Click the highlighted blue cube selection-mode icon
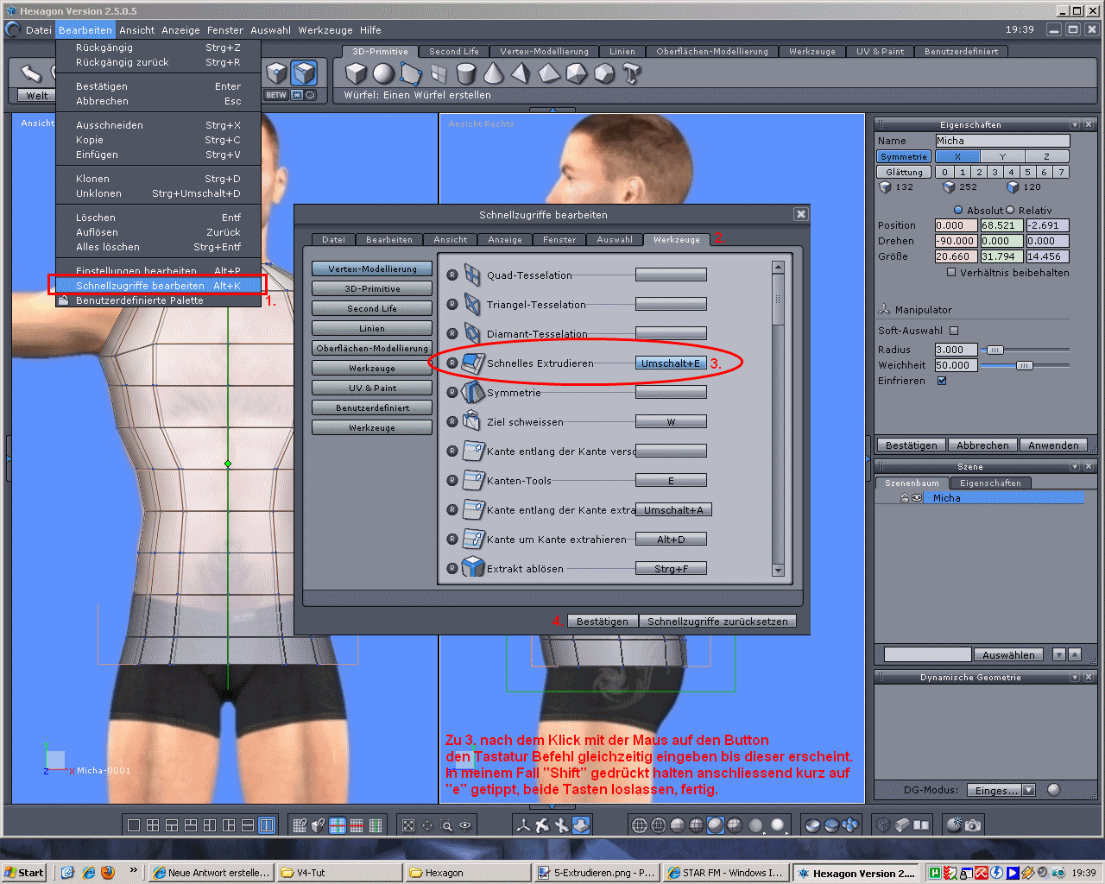The width and height of the screenshot is (1105, 884). (304, 73)
